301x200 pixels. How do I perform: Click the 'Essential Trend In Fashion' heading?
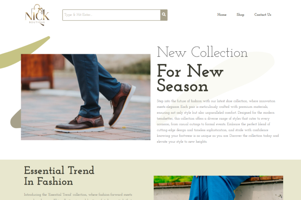59,176
